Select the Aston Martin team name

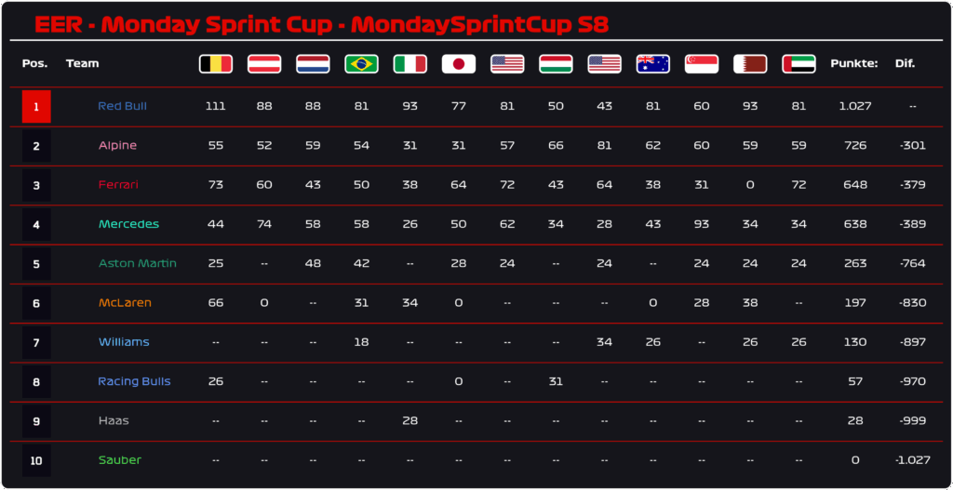138,263
